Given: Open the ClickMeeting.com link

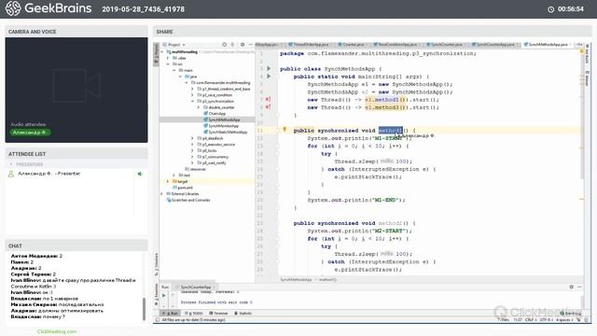Looking at the screenshot, I should (57, 331).
